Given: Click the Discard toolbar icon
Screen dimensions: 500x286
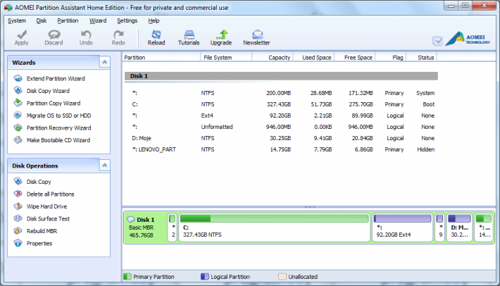Looking at the screenshot, I should point(54,34).
